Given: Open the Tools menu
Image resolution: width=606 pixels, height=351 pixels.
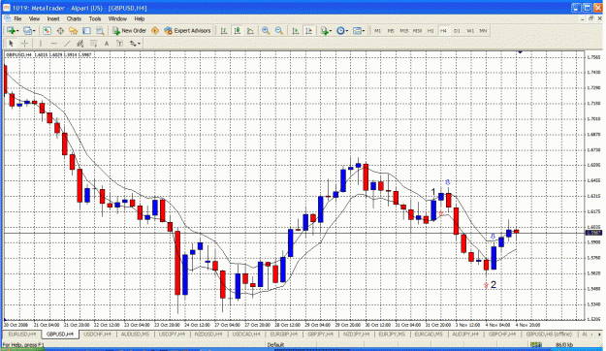Looking at the screenshot, I should pyautogui.click(x=95, y=18).
